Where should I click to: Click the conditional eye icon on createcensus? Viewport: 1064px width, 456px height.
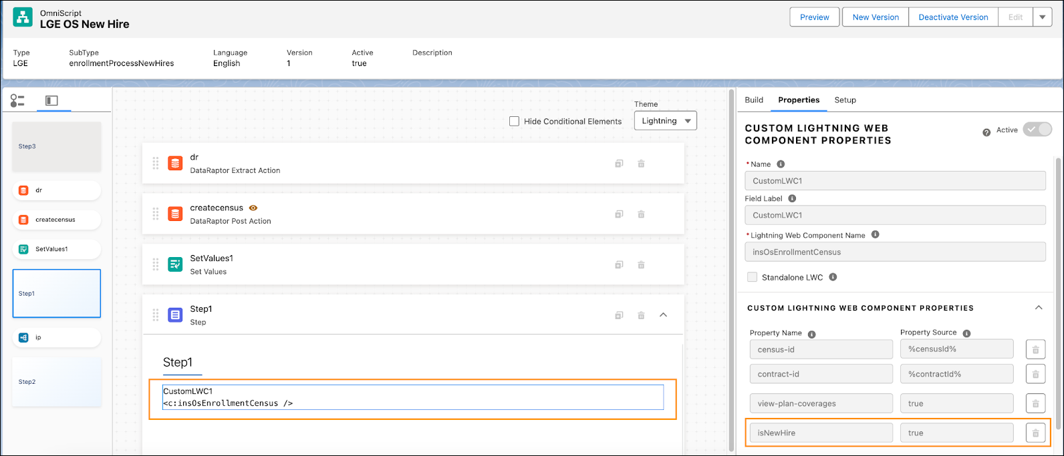pyautogui.click(x=253, y=208)
